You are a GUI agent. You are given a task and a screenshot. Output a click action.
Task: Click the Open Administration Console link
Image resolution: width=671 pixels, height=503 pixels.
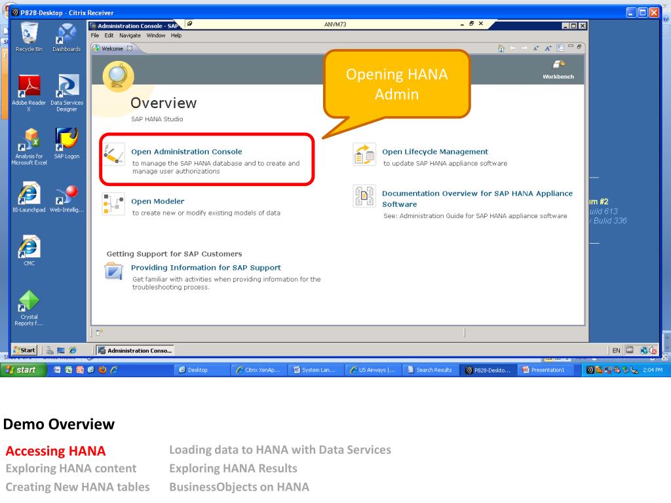point(187,152)
